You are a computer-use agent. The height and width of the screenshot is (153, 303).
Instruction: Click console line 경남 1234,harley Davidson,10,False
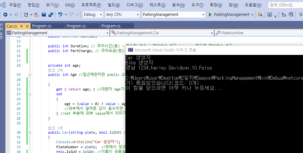tap(169, 68)
